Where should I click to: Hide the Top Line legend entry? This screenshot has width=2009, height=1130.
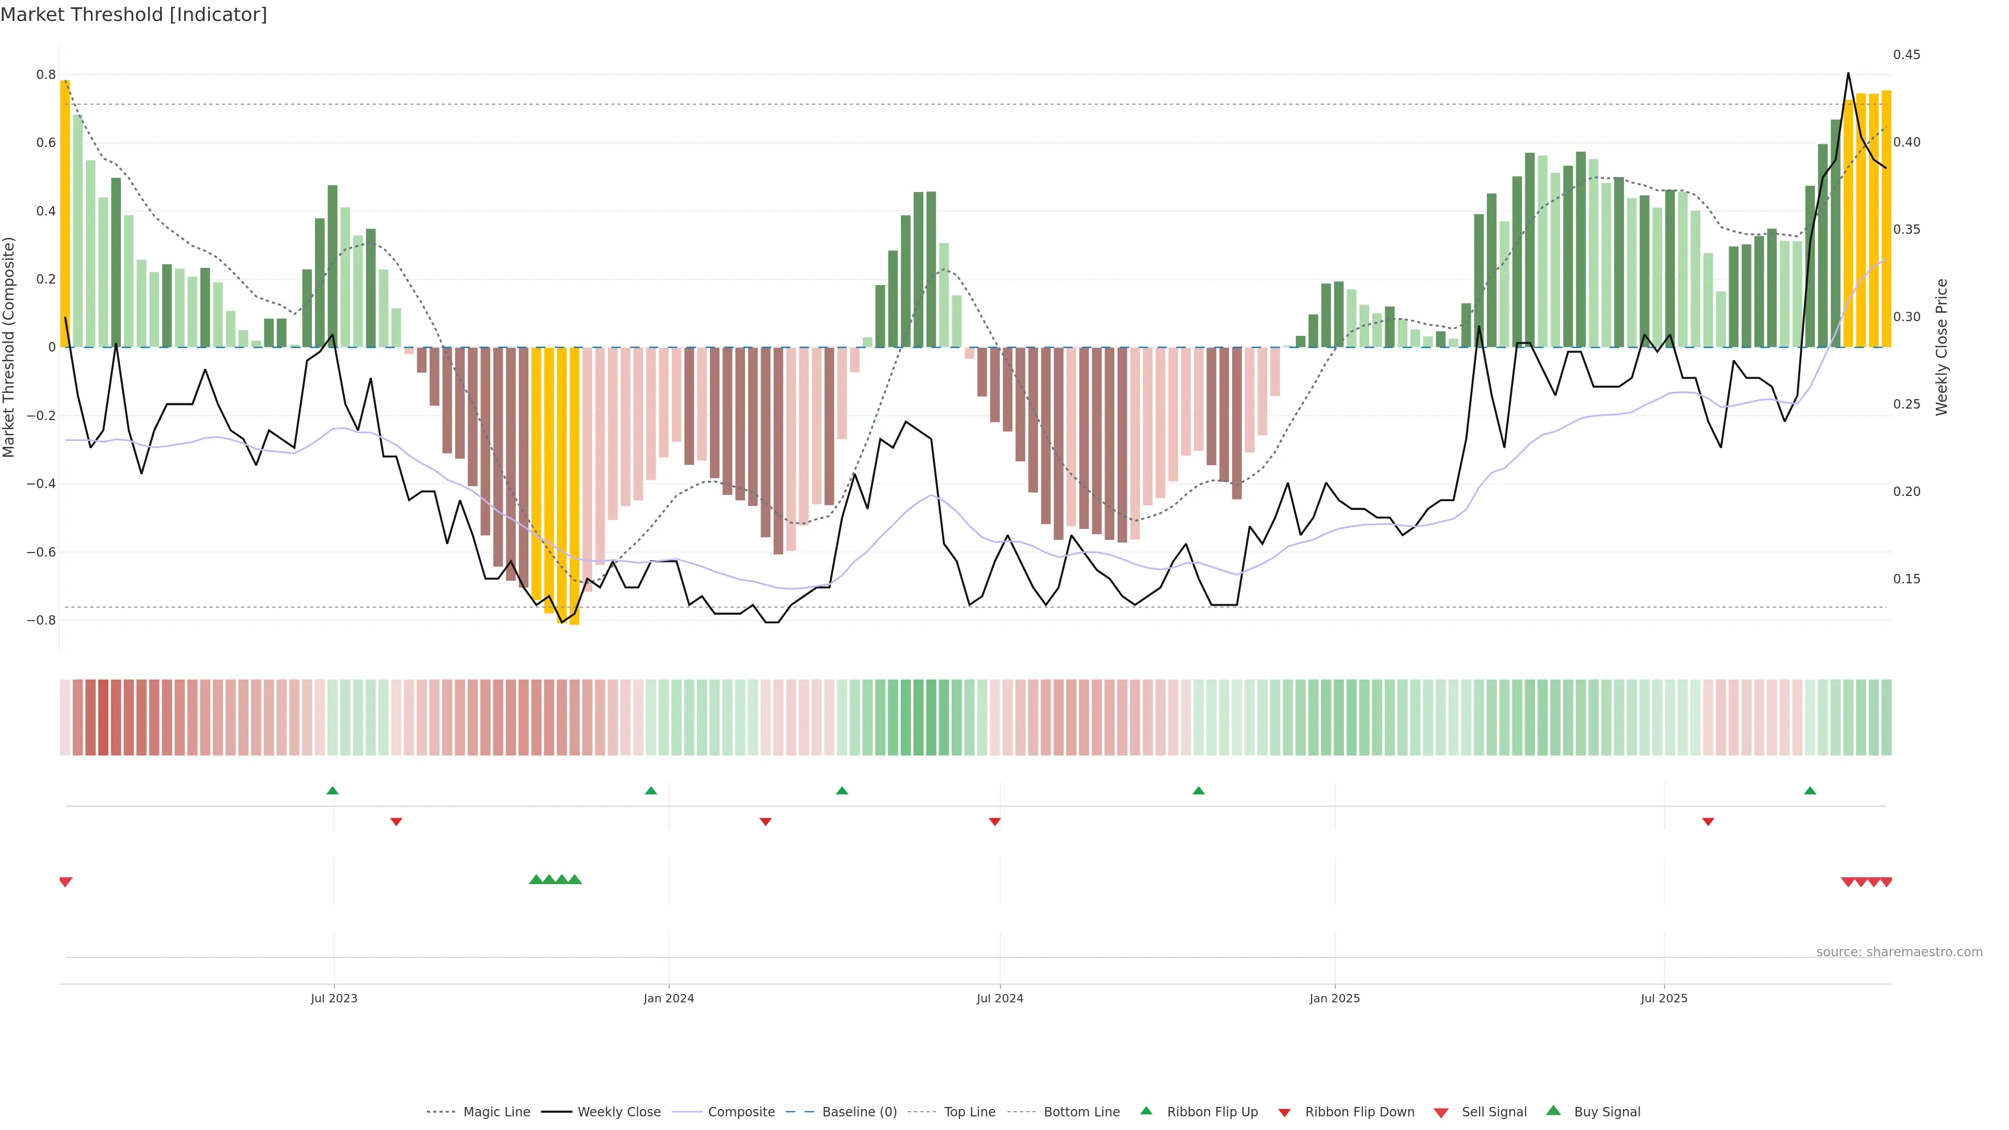(x=969, y=1112)
